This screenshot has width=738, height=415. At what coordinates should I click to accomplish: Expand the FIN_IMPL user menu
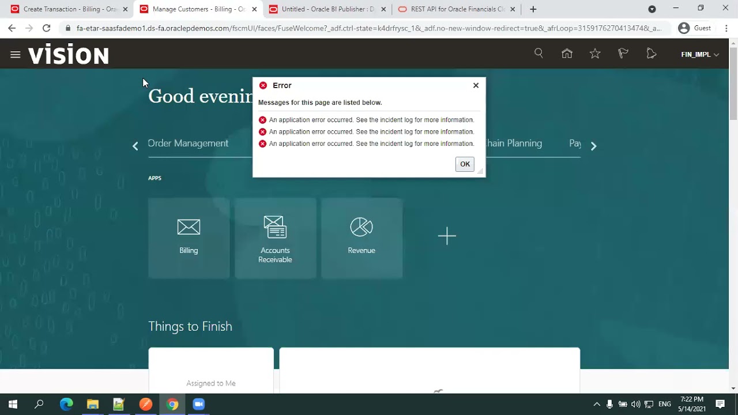click(x=700, y=55)
